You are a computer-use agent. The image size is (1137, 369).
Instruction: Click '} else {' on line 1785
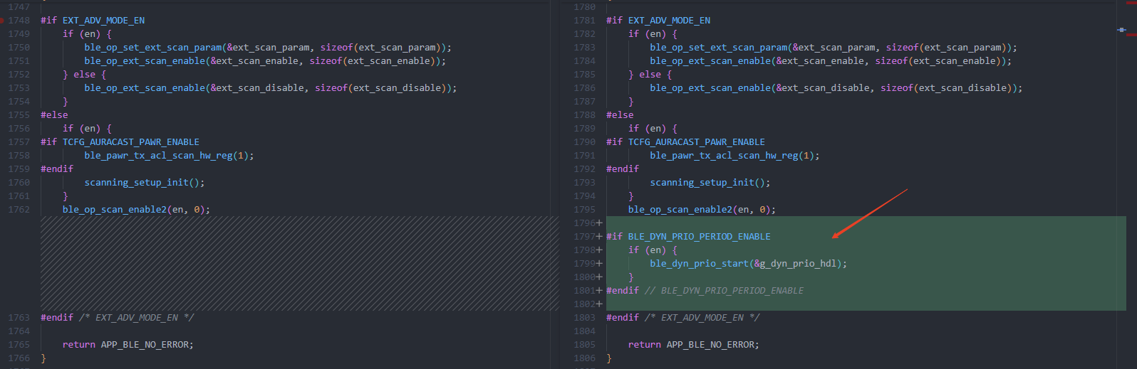pyautogui.click(x=650, y=75)
